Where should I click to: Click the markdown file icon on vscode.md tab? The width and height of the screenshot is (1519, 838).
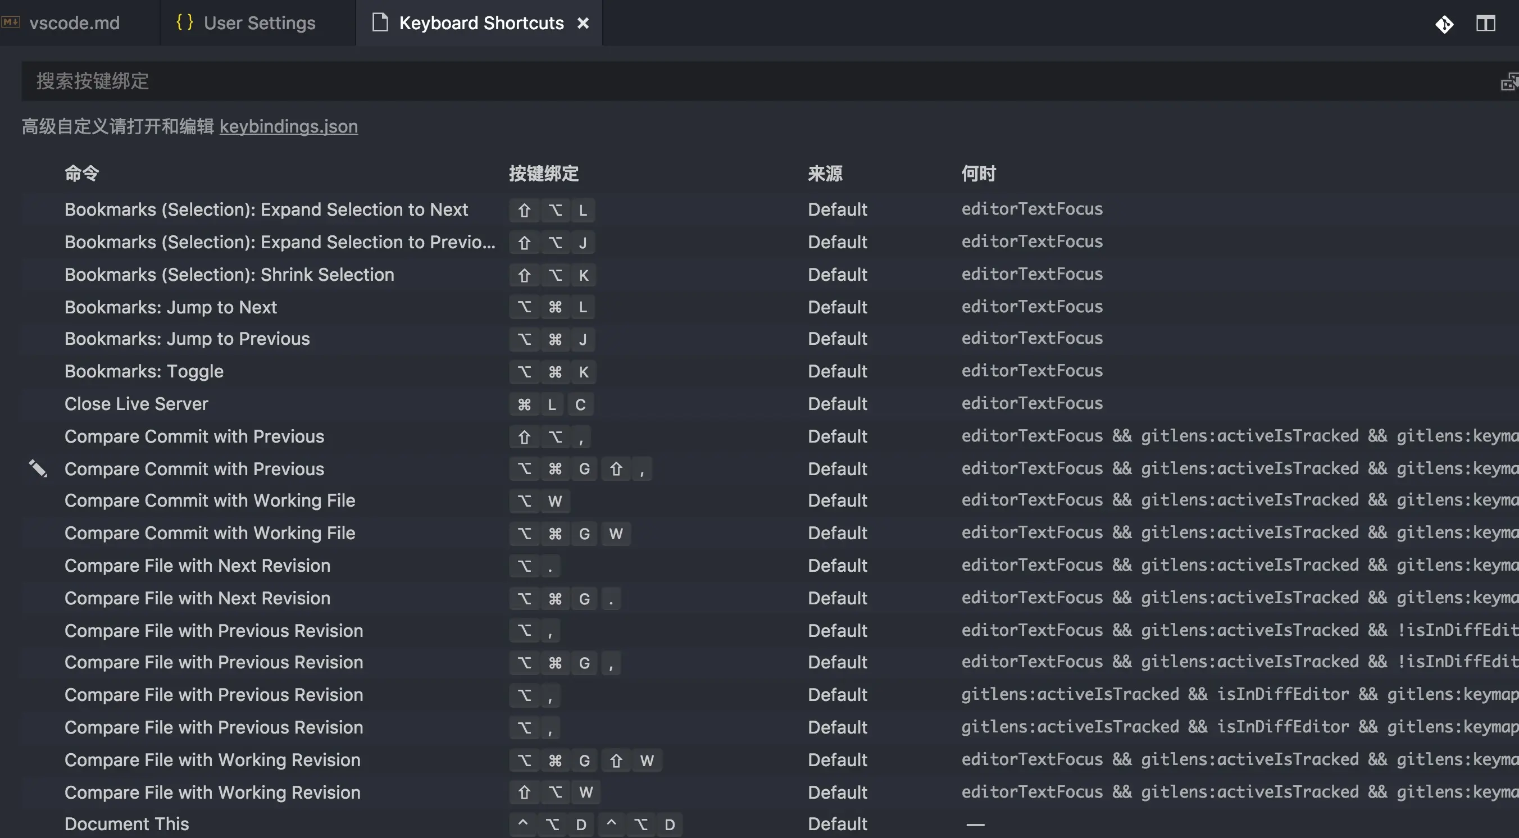[11, 22]
